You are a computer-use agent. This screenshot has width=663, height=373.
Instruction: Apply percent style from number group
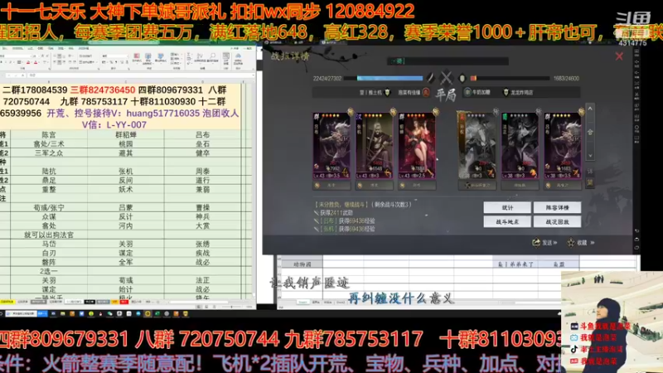click(x=111, y=62)
